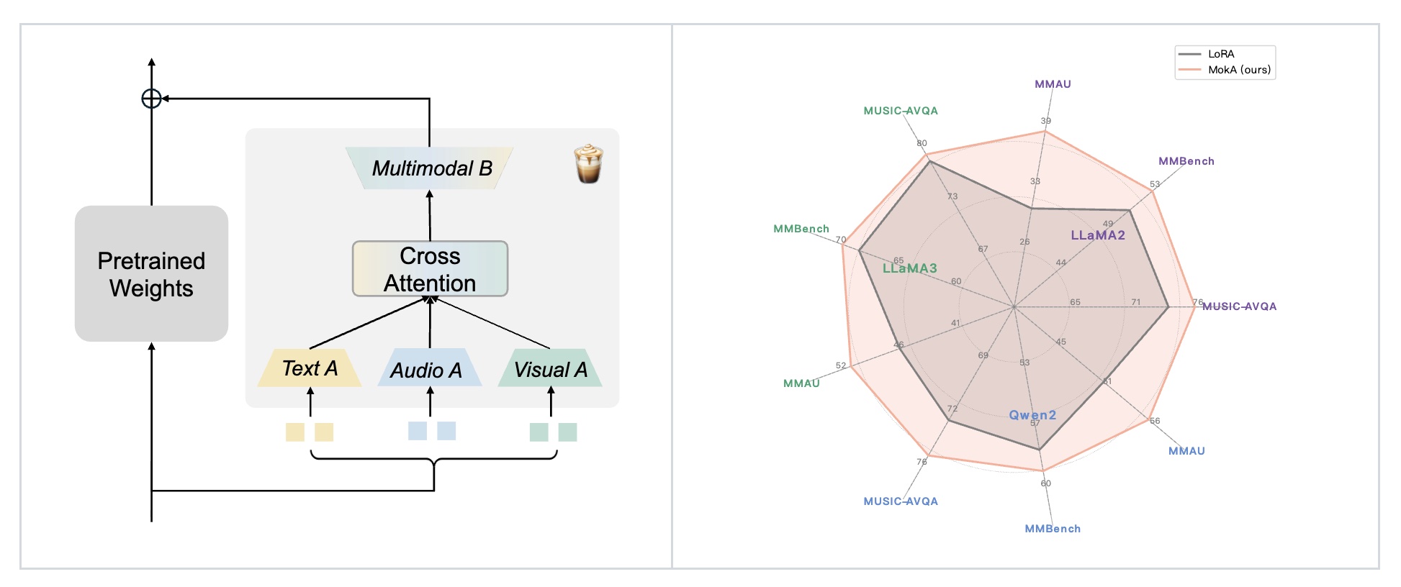Click the LLaMA2 label in radar chart
1401x587 pixels.
point(1097,235)
